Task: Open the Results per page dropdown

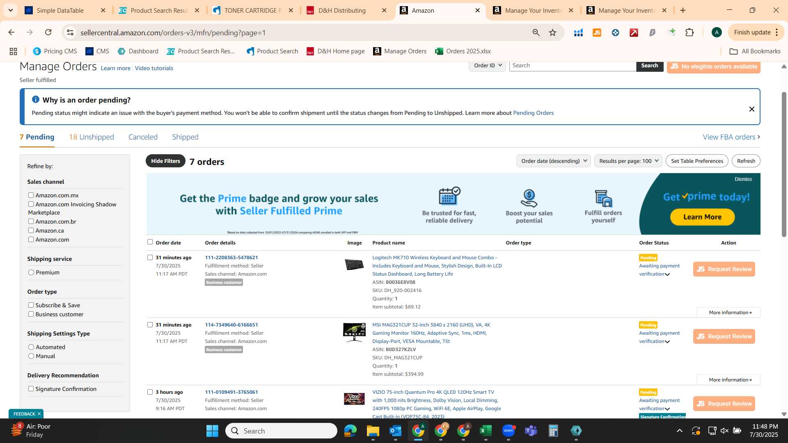Action: point(628,161)
